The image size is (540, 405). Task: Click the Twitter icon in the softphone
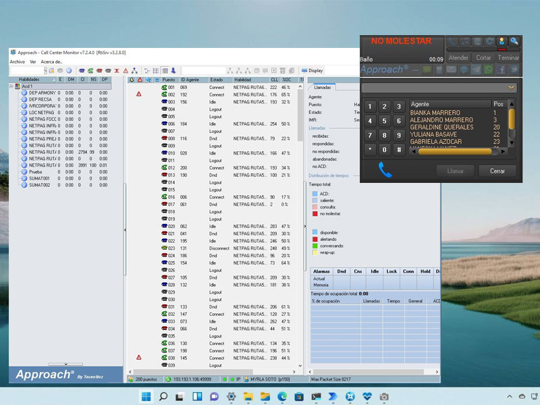pyautogui.click(x=514, y=70)
